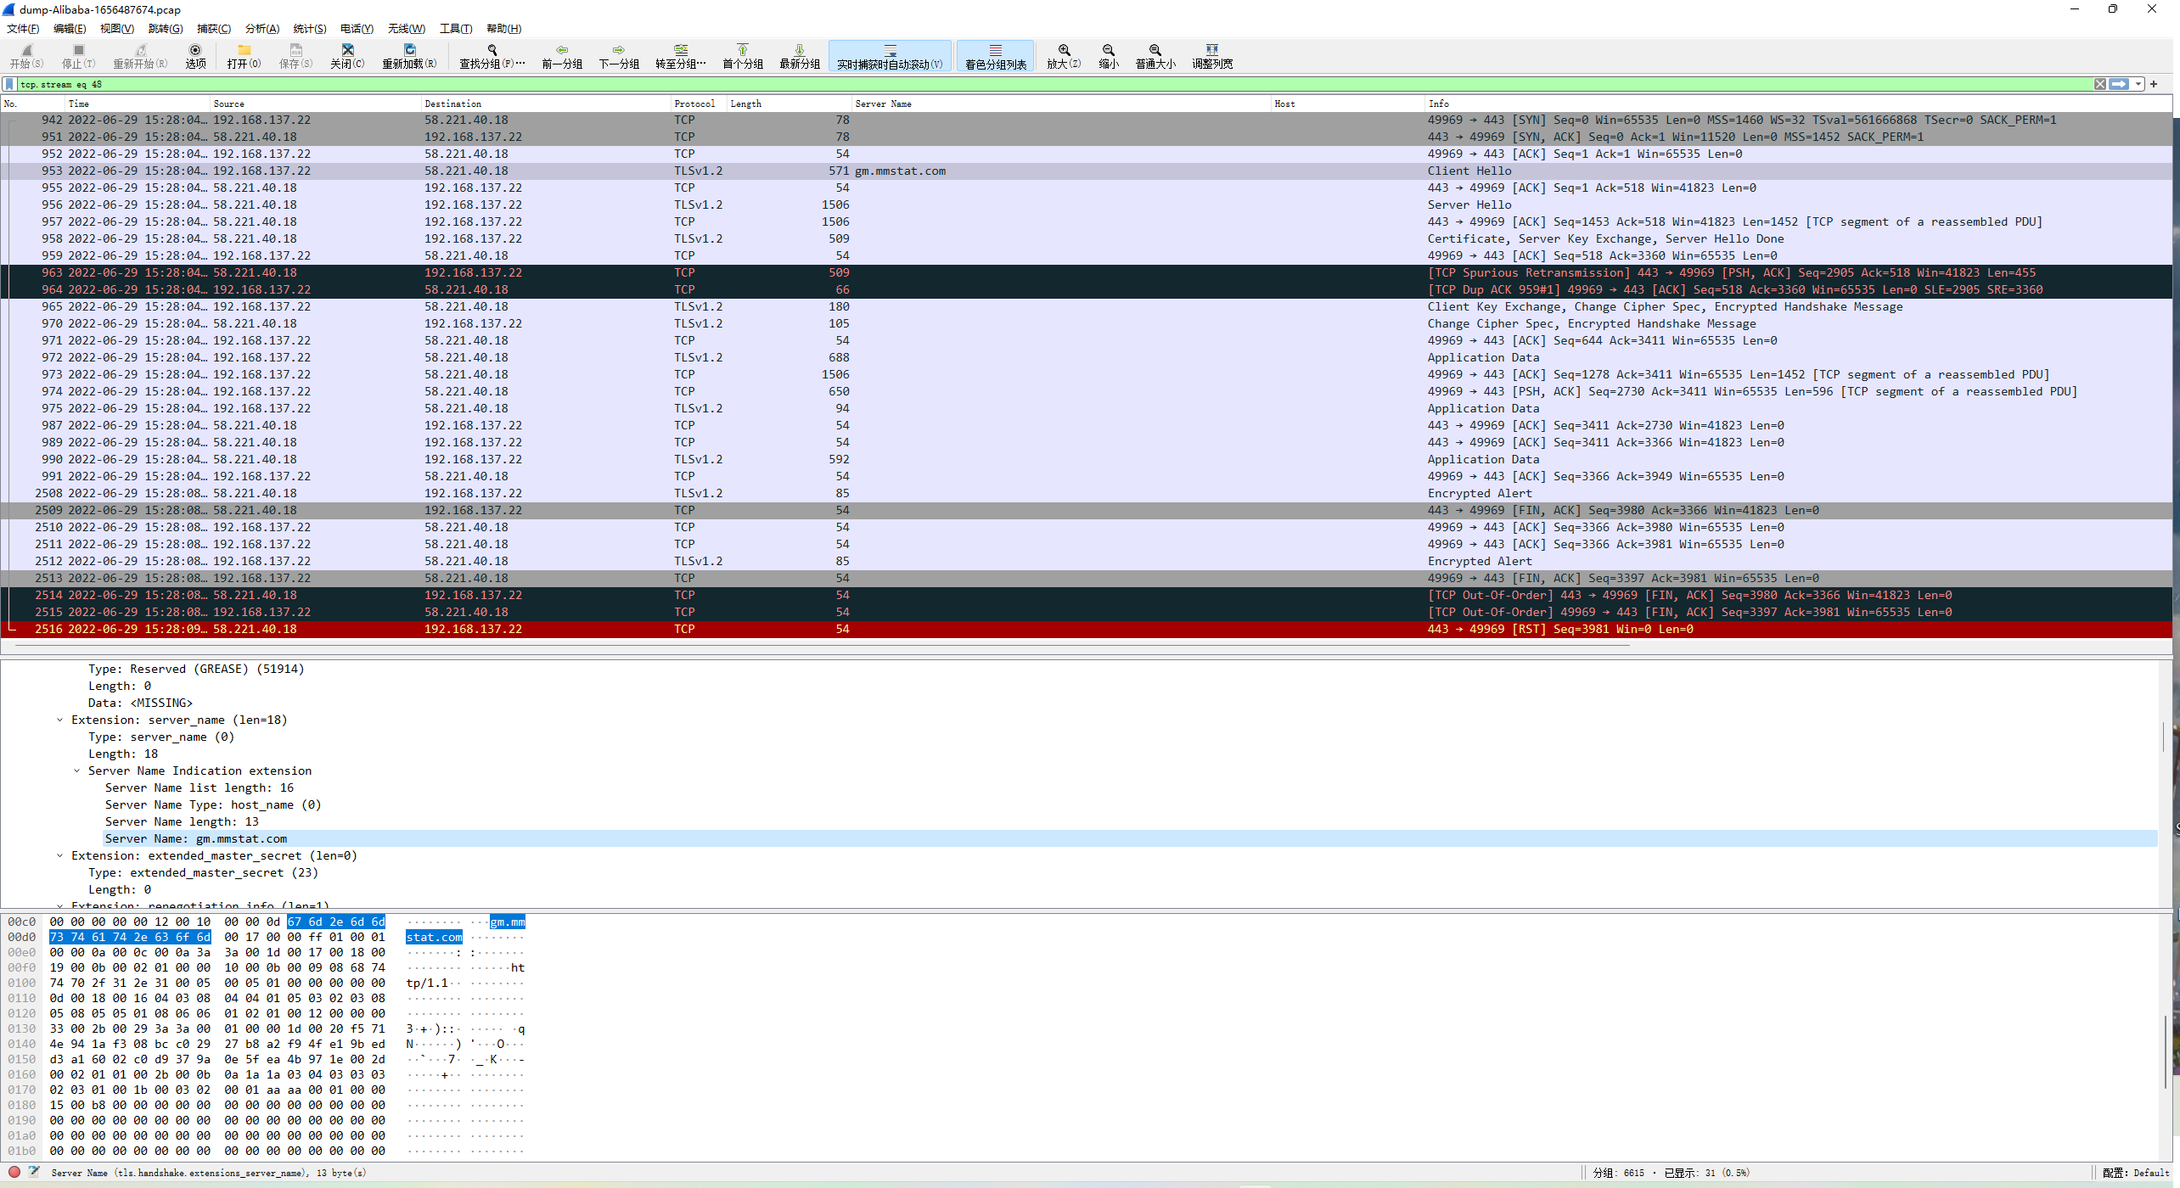The width and height of the screenshot is (2180, 1188).
Task: Click the 重新加载 reload file icon
Action: point(409,50)
